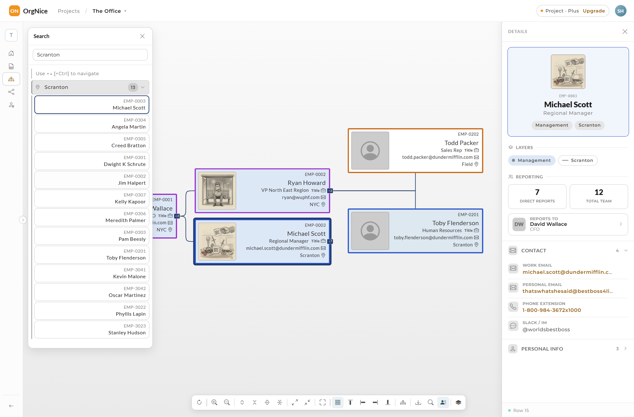This screenshot has height=417, width=634.
Task: Click the Total Team count box
Action: pyautogui.click(x=599, y=196)
